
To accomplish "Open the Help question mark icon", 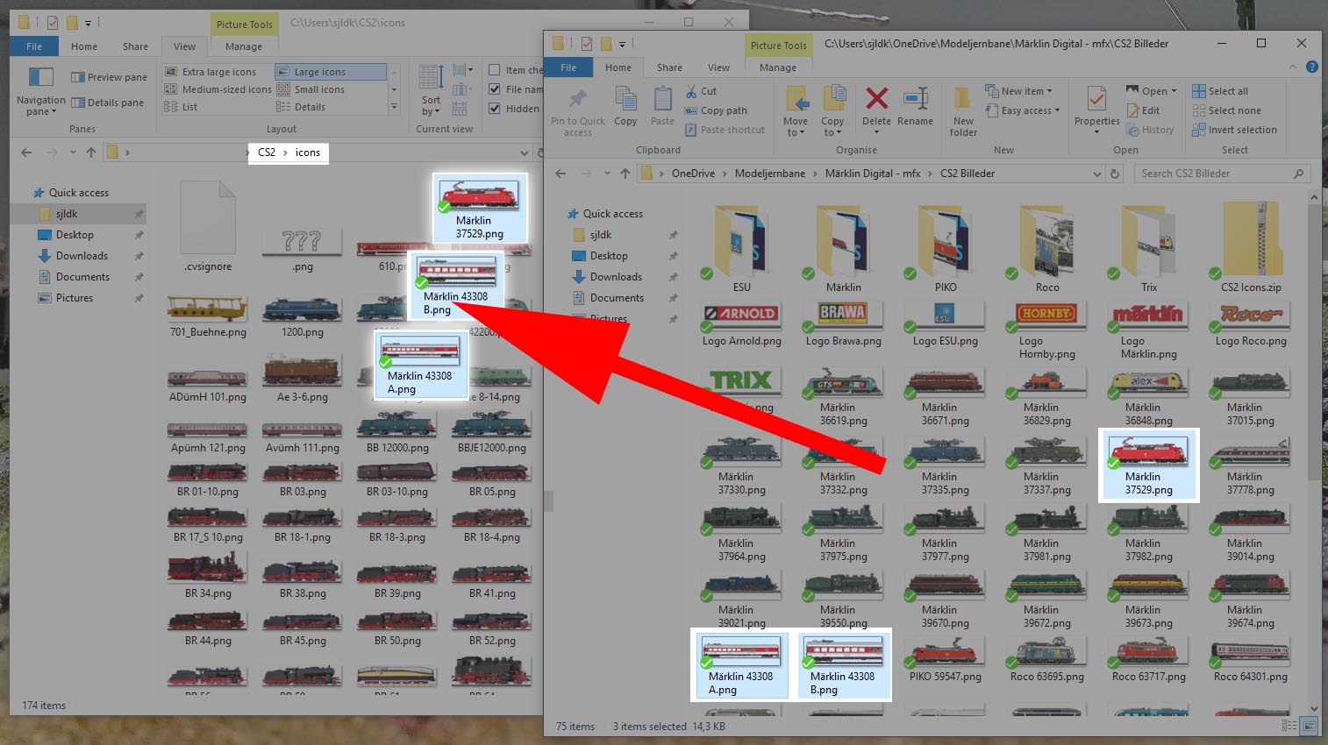I will click(x=1311, y=67).
